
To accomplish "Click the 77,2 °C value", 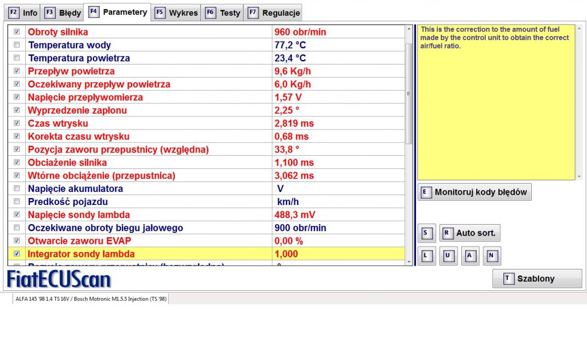I will (290, 45).
